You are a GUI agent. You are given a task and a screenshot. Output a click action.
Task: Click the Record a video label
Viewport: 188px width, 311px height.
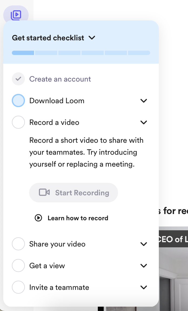click(x=54, y=122)
